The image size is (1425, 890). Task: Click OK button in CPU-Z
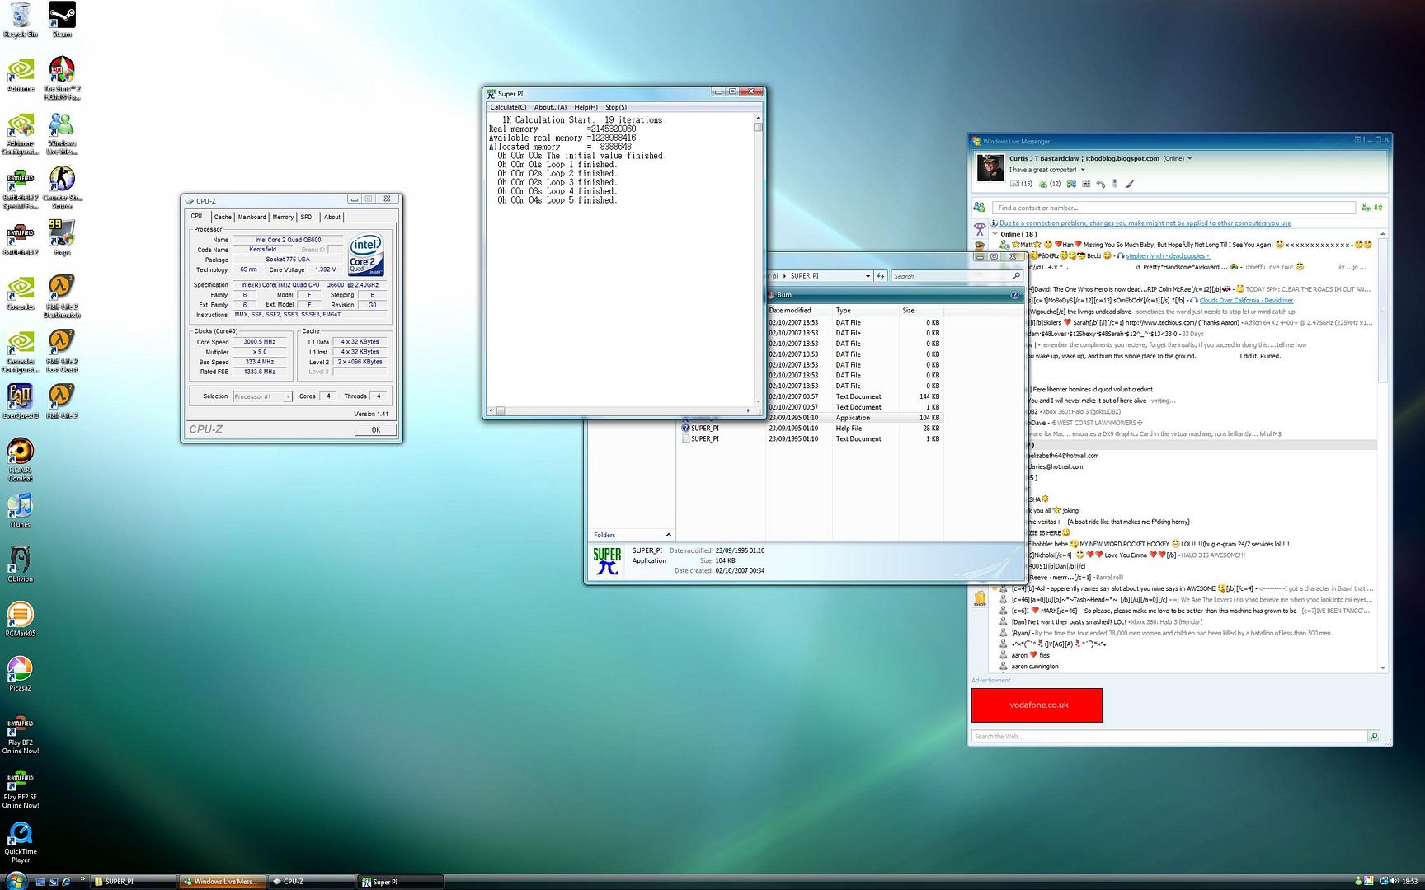point(376,429)
